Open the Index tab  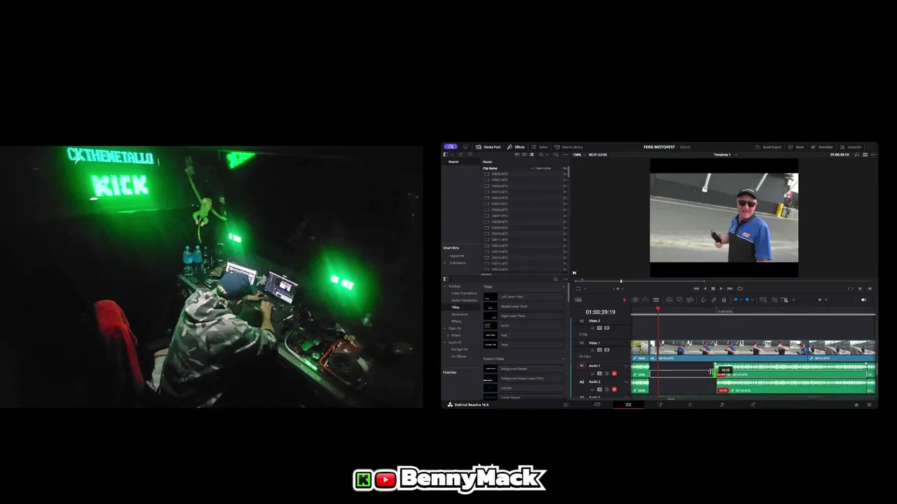tap(539, 147)
